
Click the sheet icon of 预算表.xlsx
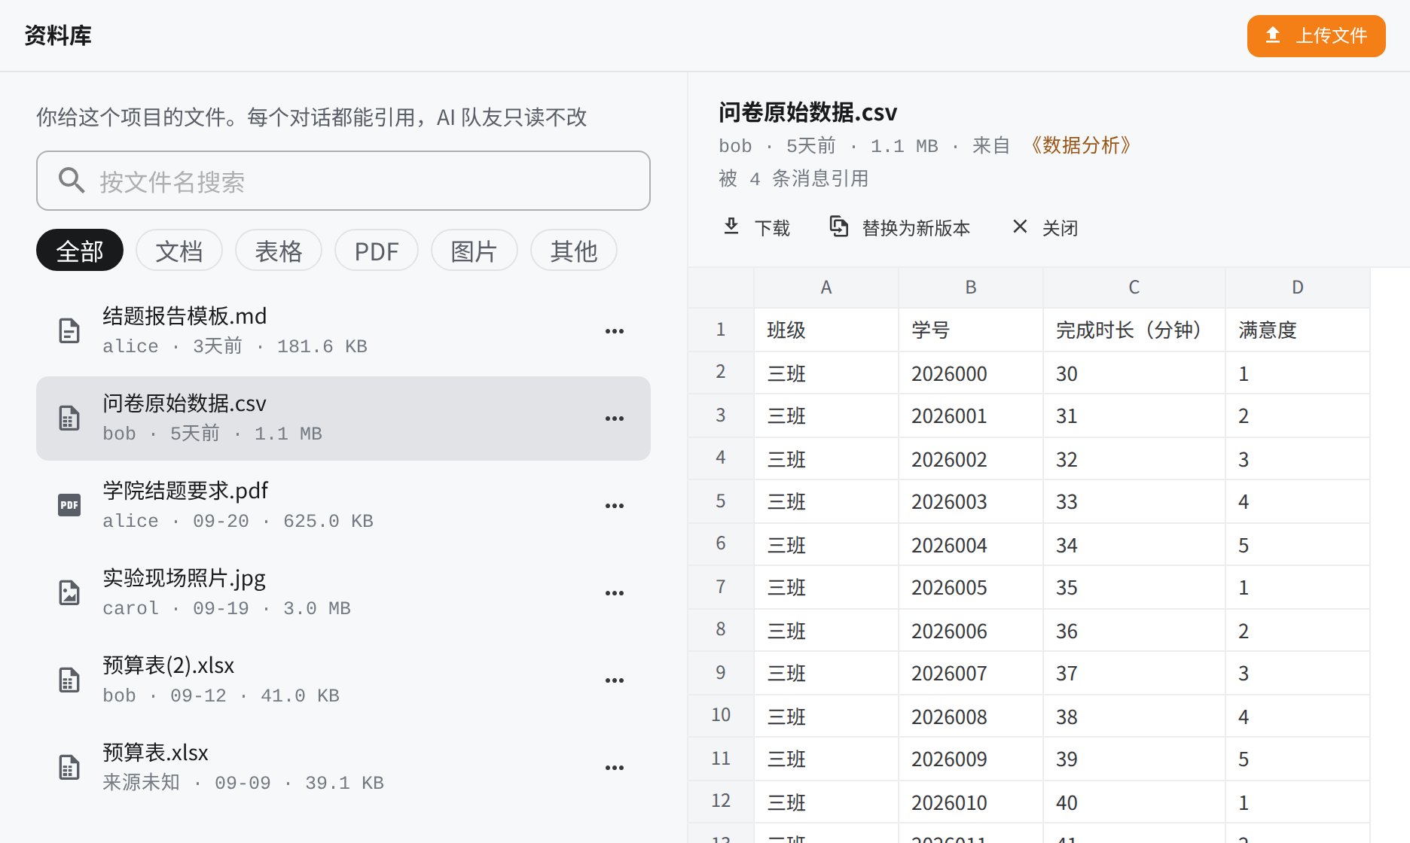tap(69, 768)
